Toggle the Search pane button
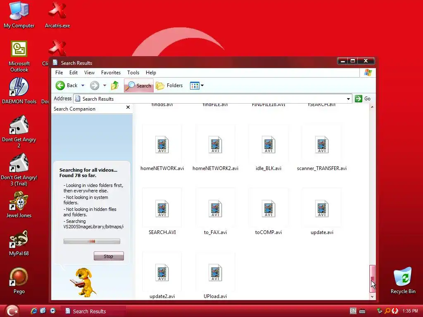This screenshot has height=317, width=423. [139, 85]
